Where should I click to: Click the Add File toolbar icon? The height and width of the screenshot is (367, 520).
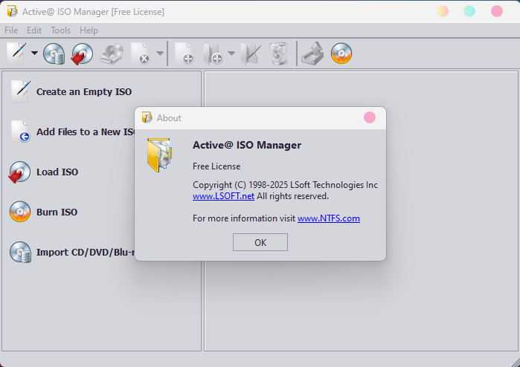click(184, 53)
